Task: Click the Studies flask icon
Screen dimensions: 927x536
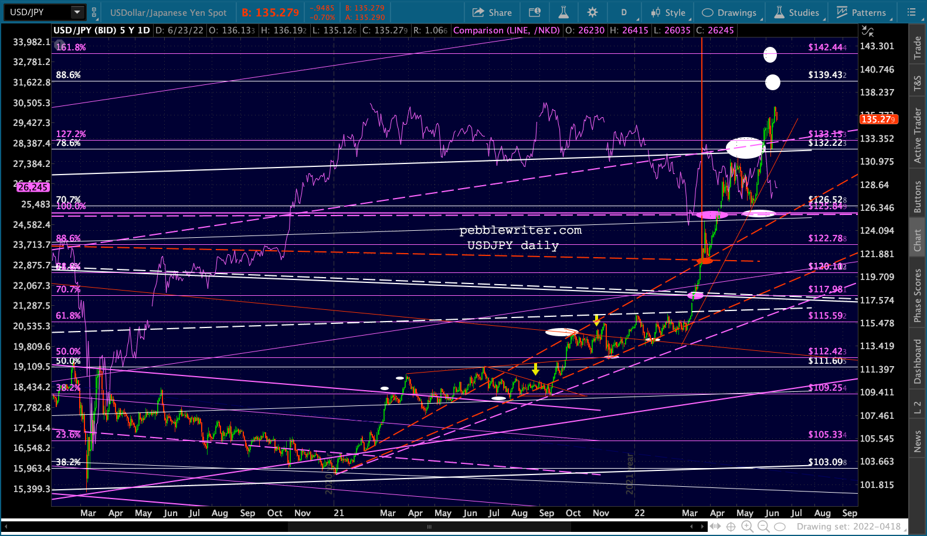Action: [779, 12]
